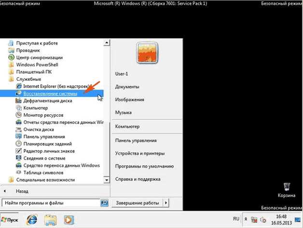Click the search magnifier icon
The width and height of the screenshot is (303, 228).
[104, 203]
